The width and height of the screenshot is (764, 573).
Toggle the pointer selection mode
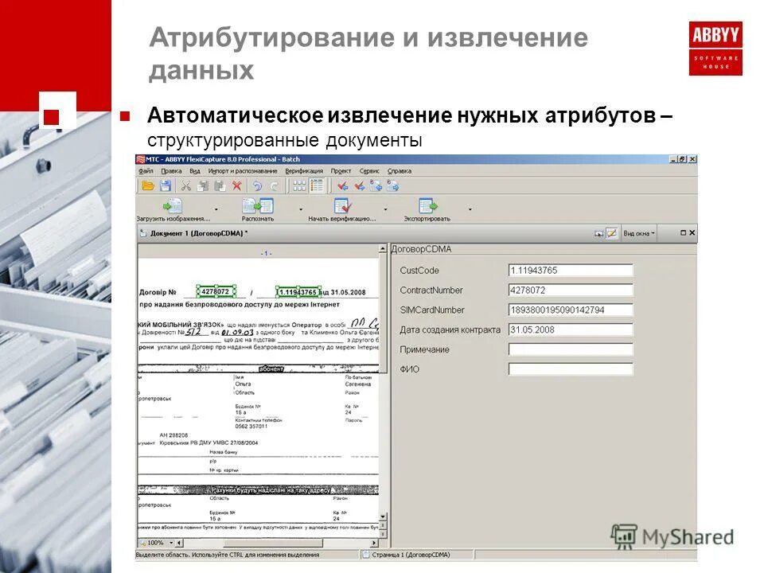click(x=599, y=234)
